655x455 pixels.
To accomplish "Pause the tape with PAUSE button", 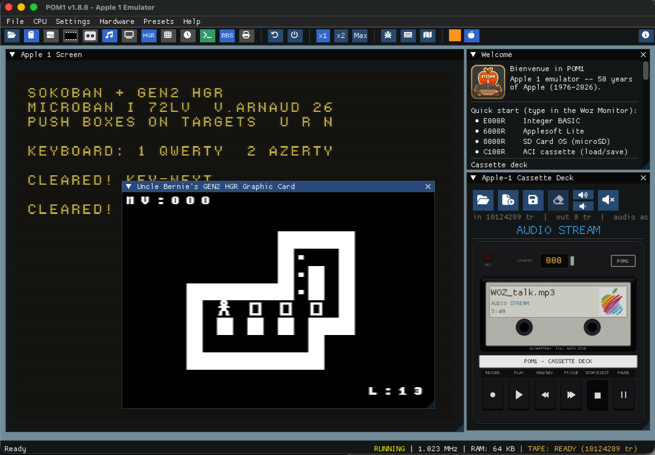I will [623, 395].
